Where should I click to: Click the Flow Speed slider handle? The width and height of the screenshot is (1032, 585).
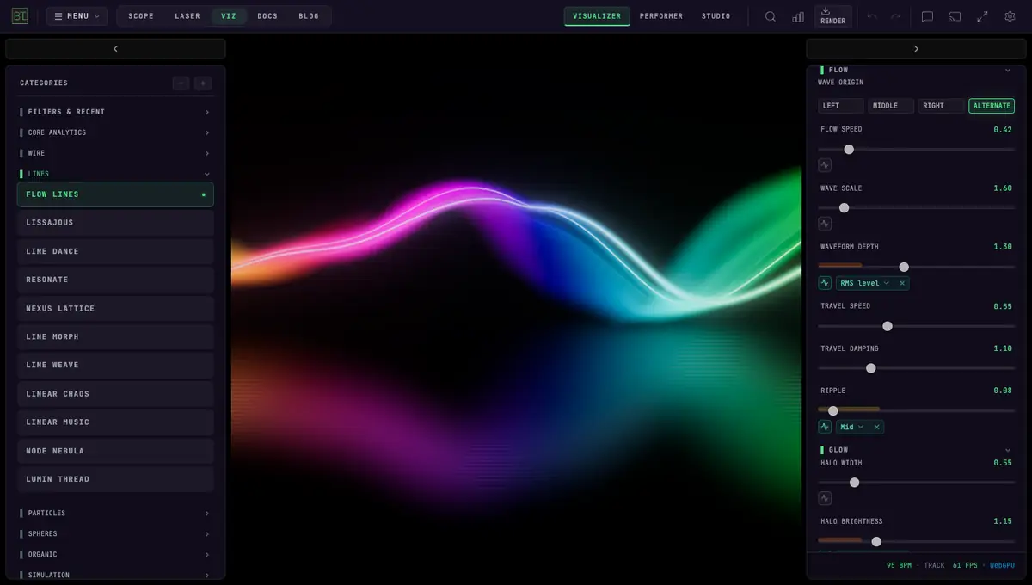coord(849,149)
